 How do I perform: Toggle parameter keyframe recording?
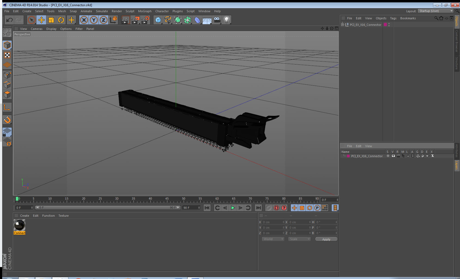317,208
